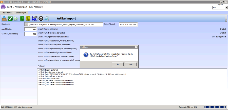Viewport: 228px width, 110px height.
Task: Switch to the Einstellungen tab
Action: (21, 12)
